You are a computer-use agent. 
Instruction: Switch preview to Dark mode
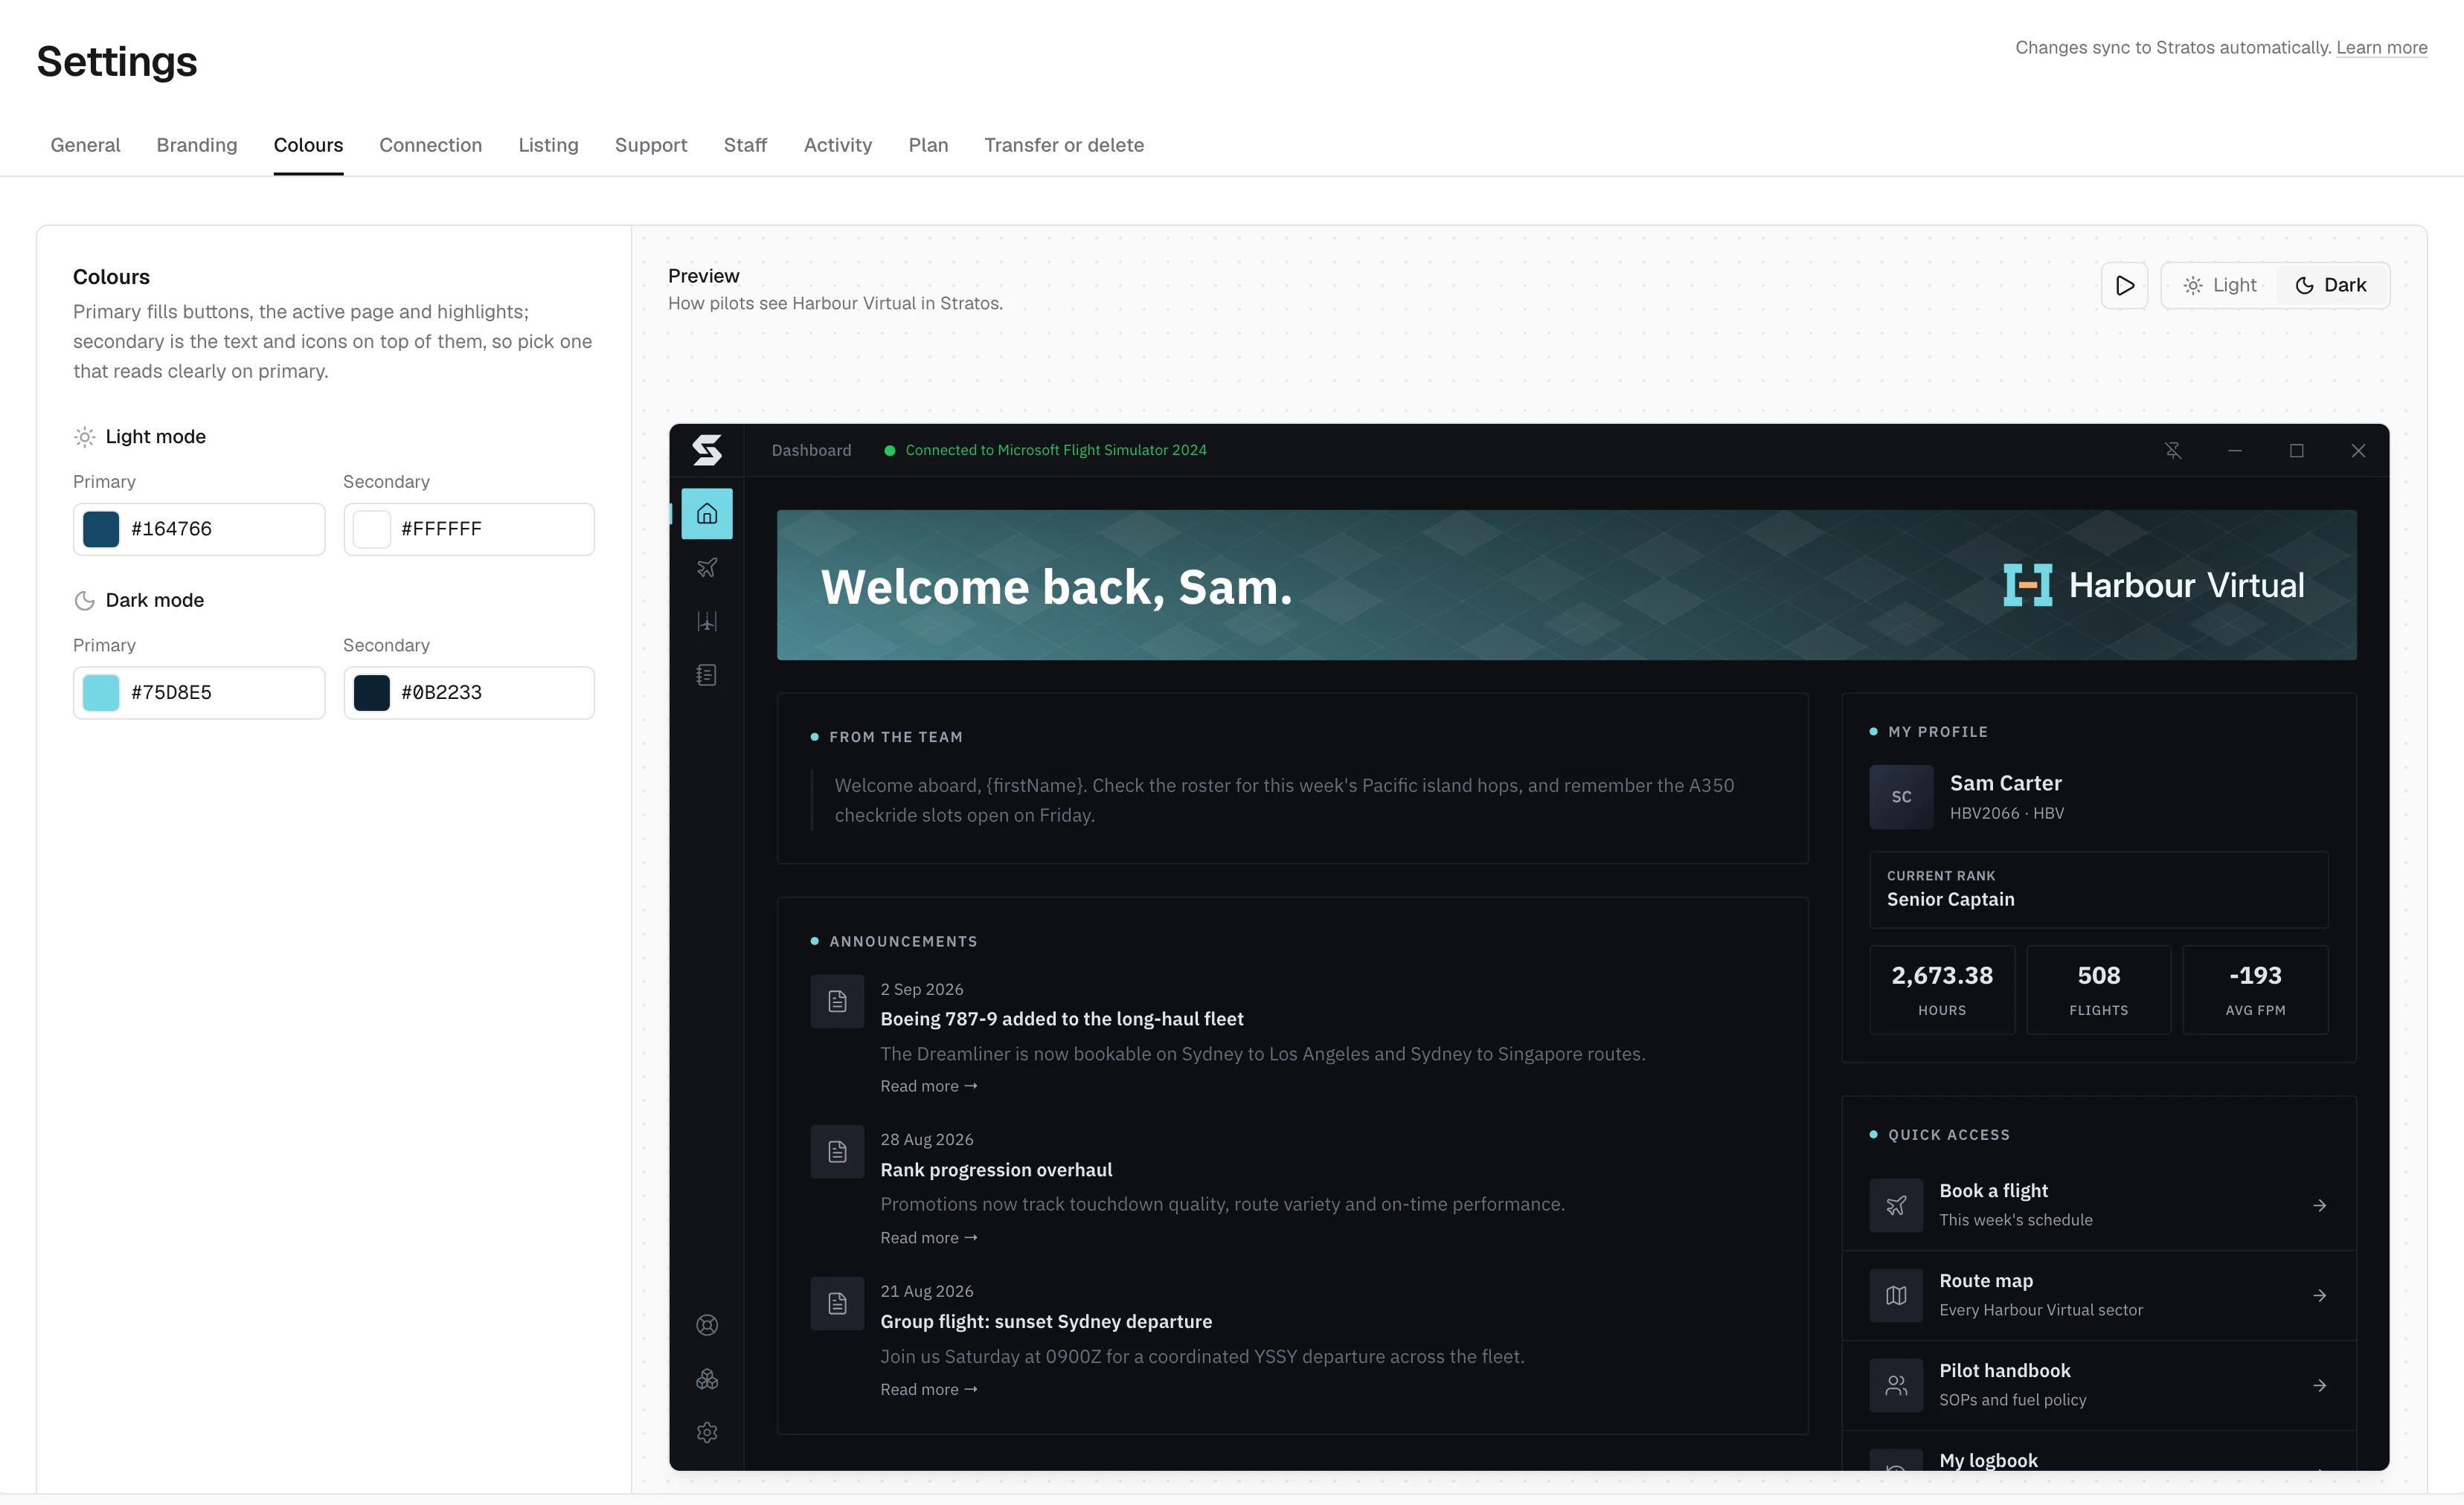2331,286
